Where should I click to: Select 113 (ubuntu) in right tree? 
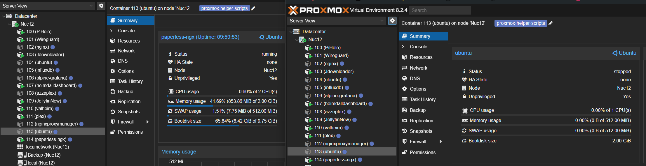tap(328, 151)
